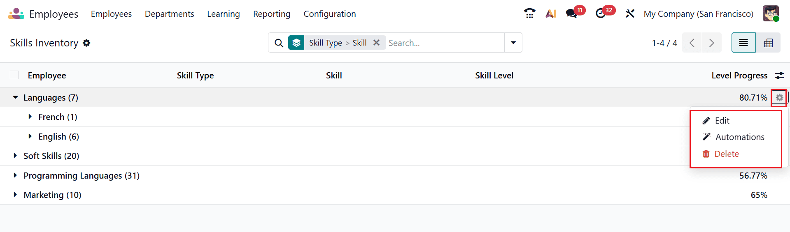The width and height of the screenshot is (790, 232).
Task: Open the Employees app home icon
Action: (16, 14)
